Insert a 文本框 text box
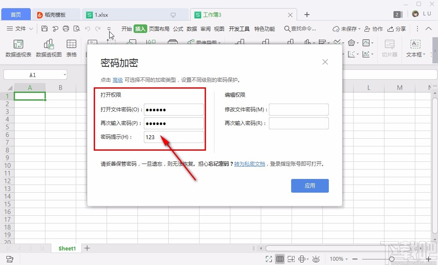The width and height of the screenshot is (438, 265). (x=414, y=48)
